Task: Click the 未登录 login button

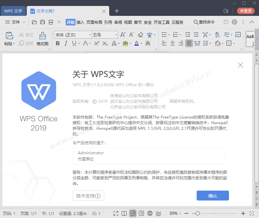Action: click(x=245, y=11)
